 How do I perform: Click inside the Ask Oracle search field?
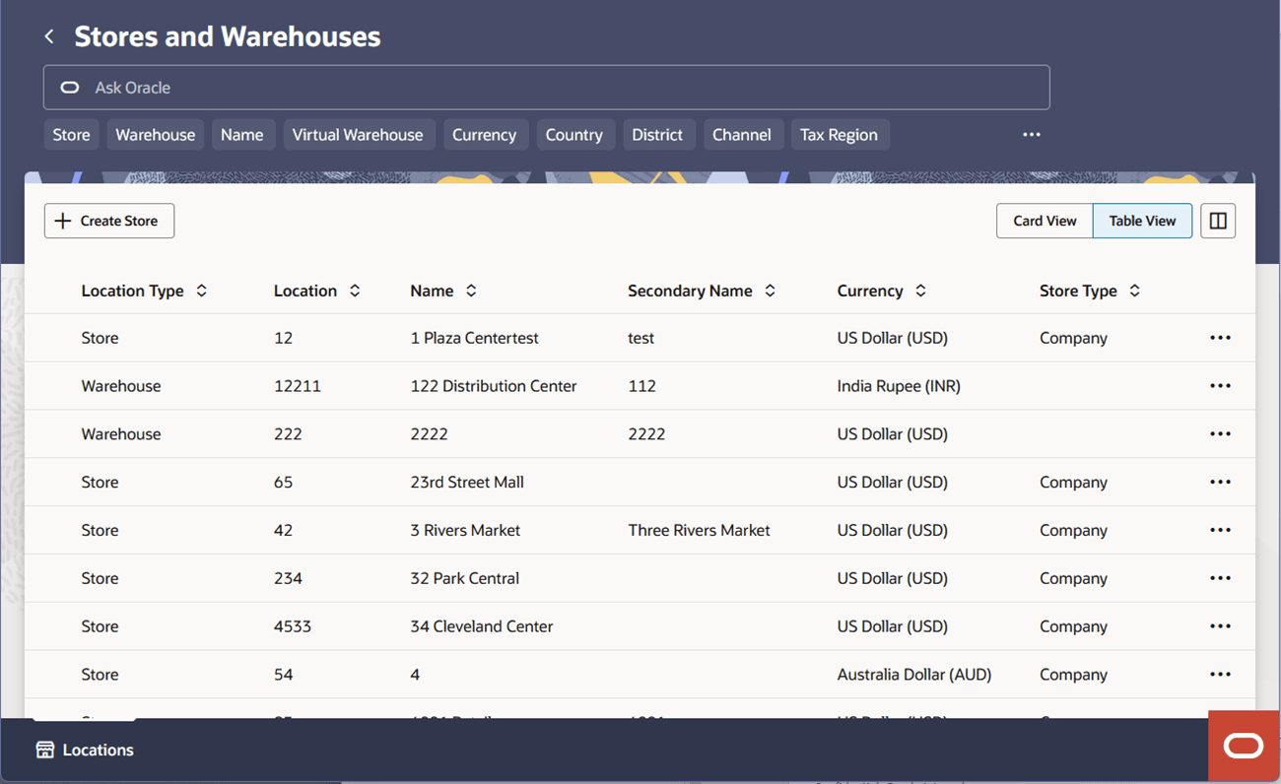(x=394, y=88)
